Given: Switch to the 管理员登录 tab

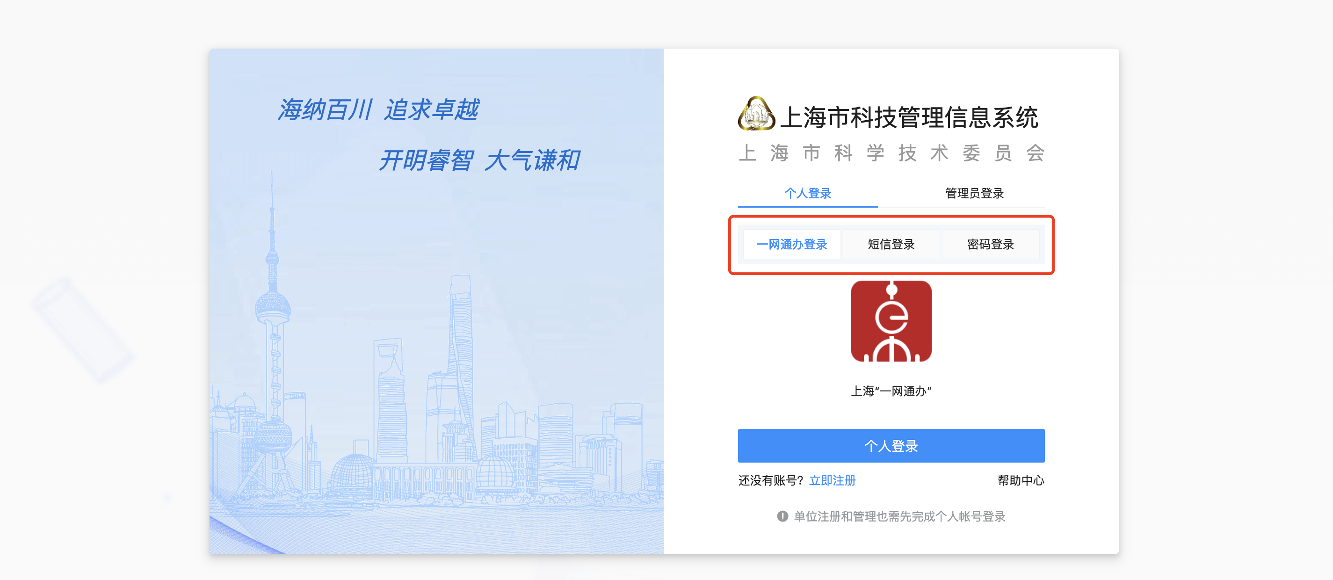Looking at the screenshot, I should pos(974,194).
